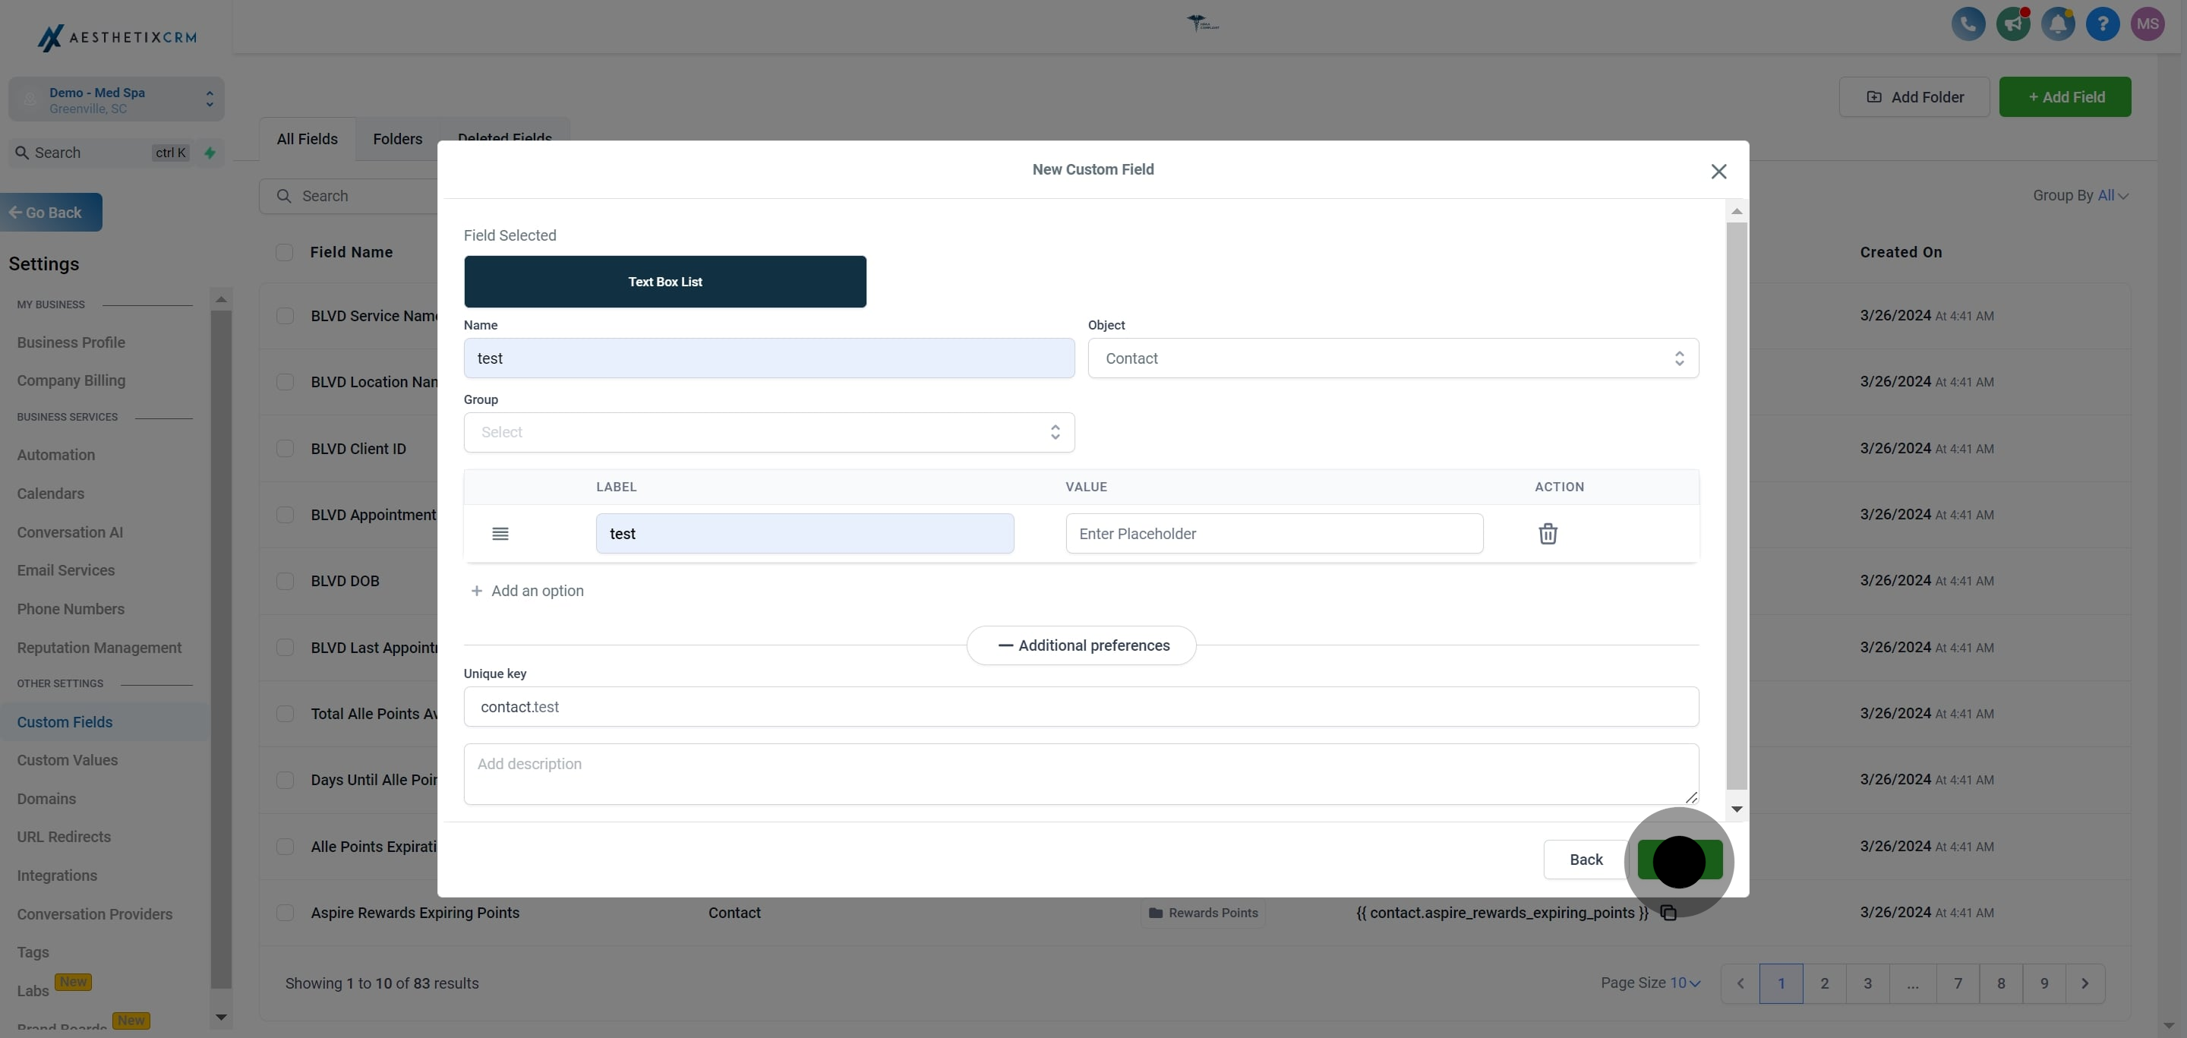This screenshot has height=1038, width=2187.
Task: Switch to the Folders tab
Action: (x=396, y=139)
